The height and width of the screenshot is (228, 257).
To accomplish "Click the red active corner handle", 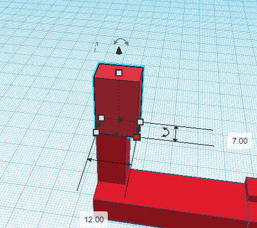I will [x=137, y=137].
